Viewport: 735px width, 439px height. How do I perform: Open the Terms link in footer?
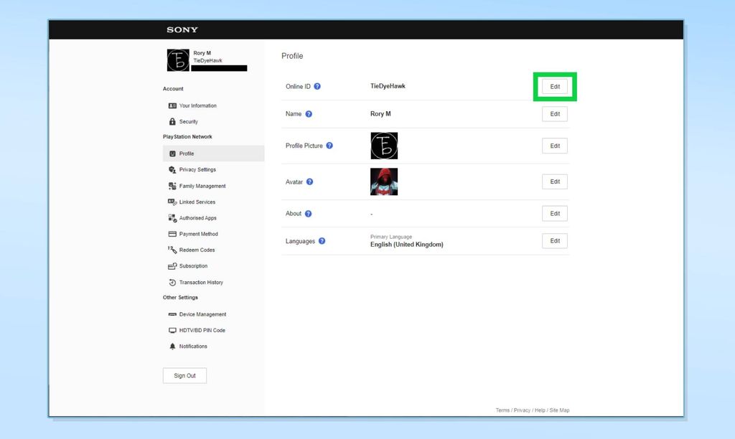pyautogui.click(x=502, y=410)
